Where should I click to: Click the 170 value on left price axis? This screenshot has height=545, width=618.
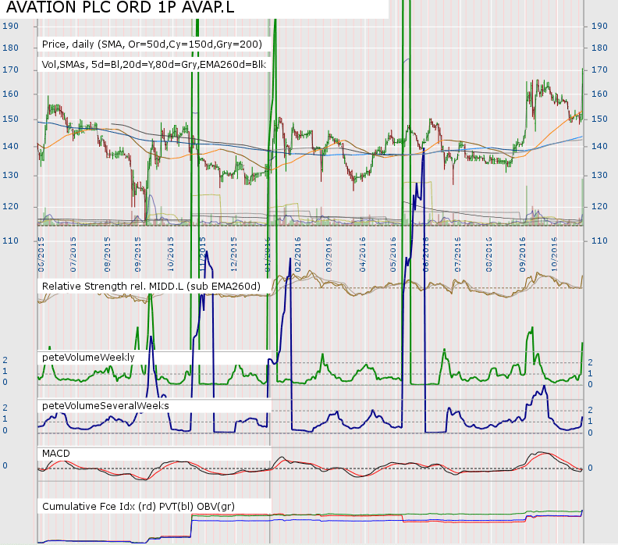10,69
